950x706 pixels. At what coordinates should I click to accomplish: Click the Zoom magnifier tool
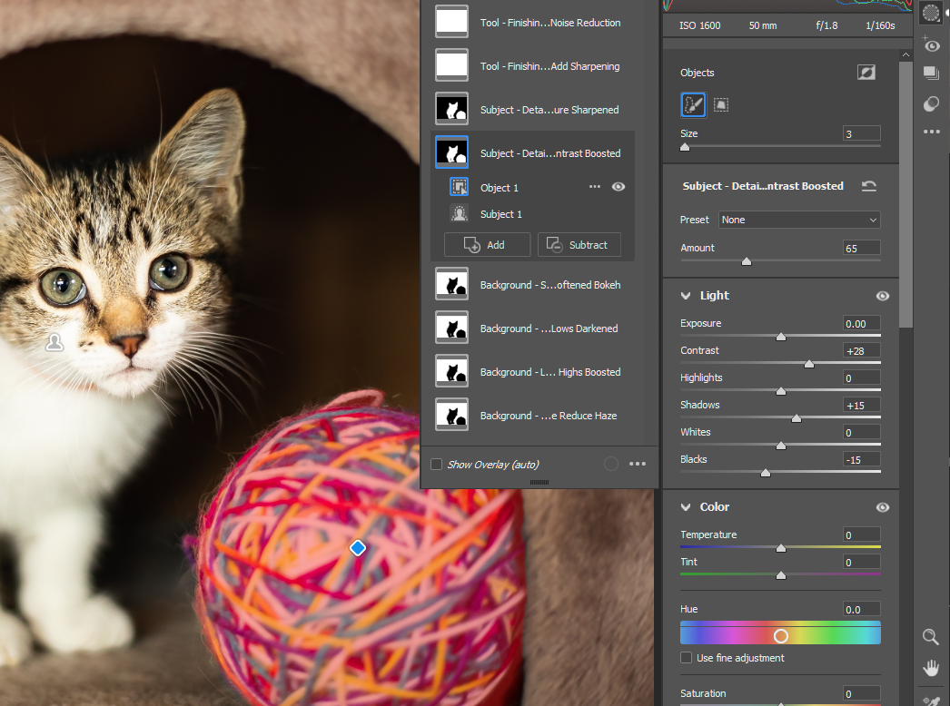click(x=930, y=636)
